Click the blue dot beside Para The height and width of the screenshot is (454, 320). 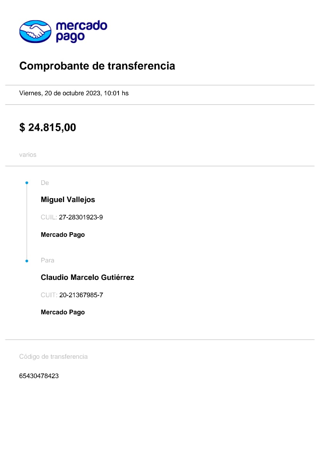(x=27, y=261)
